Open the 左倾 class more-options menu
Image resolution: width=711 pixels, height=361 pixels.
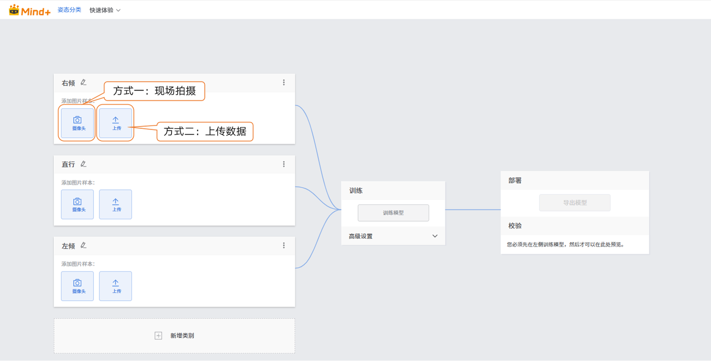(284, 245)
